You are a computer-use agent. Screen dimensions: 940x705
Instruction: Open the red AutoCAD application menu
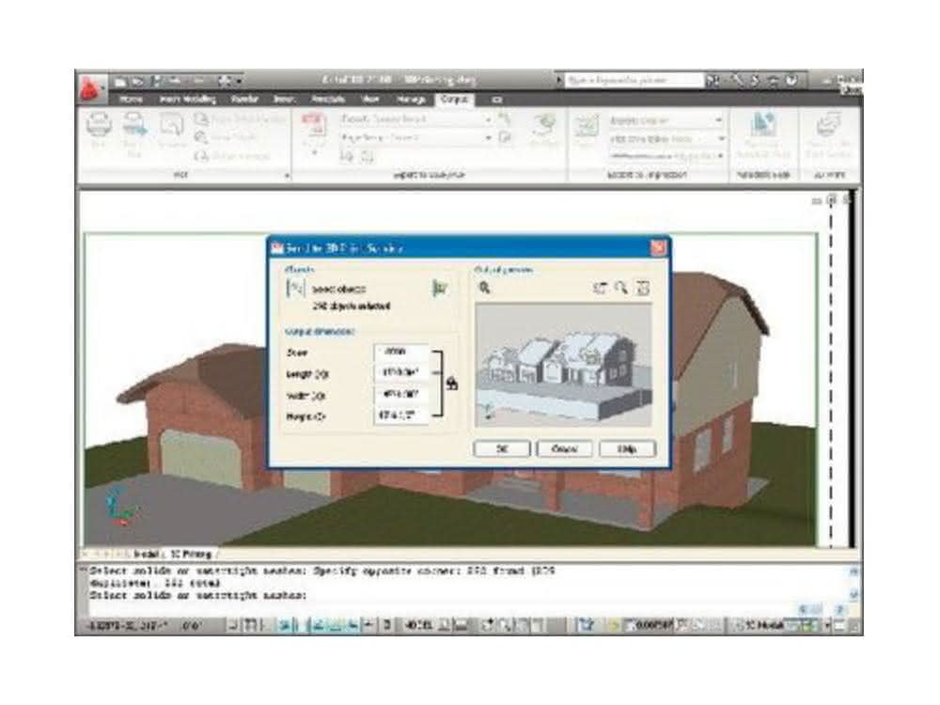tap(90, 88)
